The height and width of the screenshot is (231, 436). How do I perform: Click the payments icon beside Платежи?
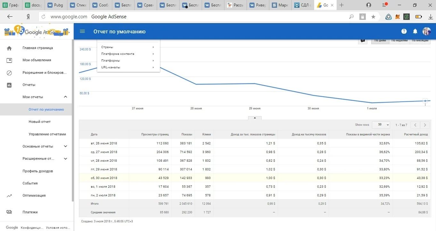(9, 212)
